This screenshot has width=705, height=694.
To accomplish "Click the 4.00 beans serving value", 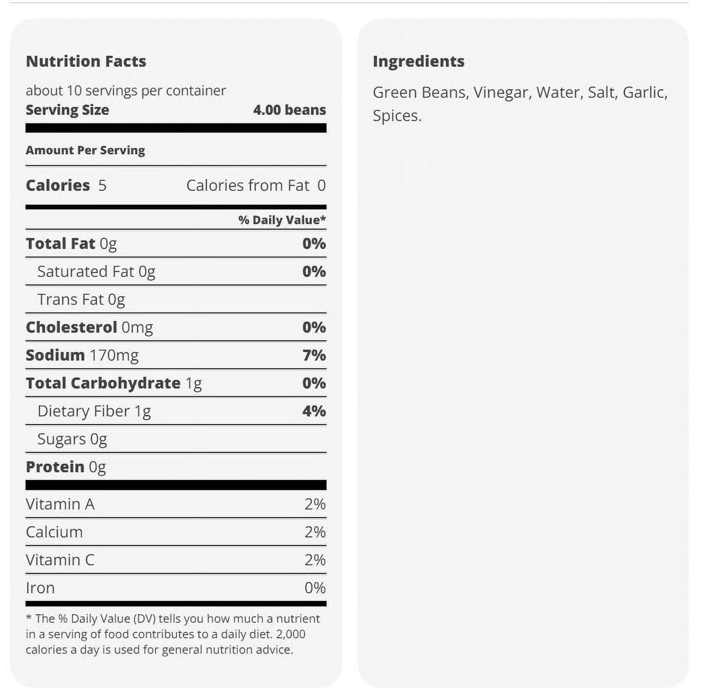I will pyautogui.click(x=290, y=109).
